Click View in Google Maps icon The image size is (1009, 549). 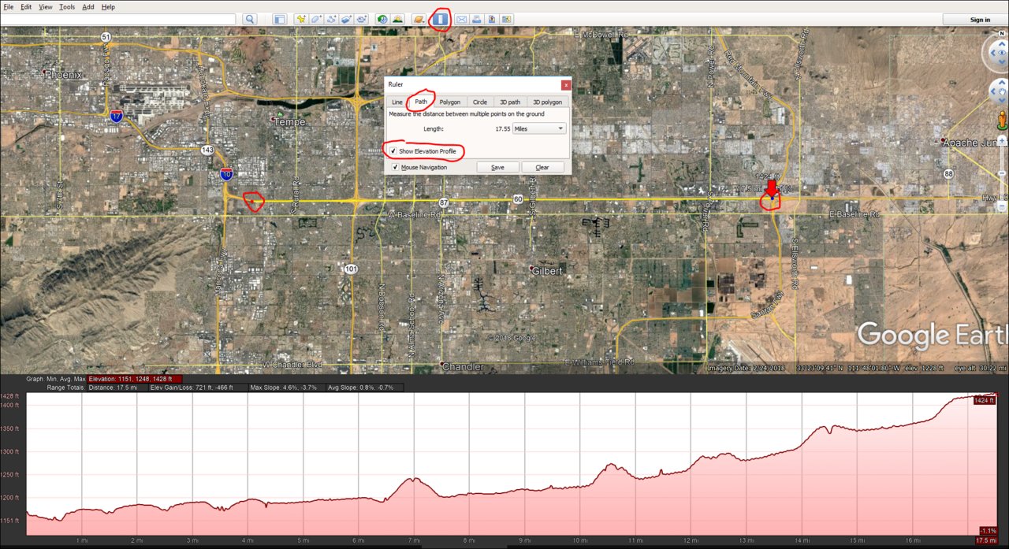tap(507, 19)
